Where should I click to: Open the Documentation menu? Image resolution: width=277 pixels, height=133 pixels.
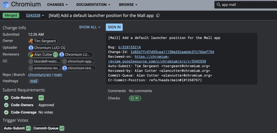coord(93,5)
